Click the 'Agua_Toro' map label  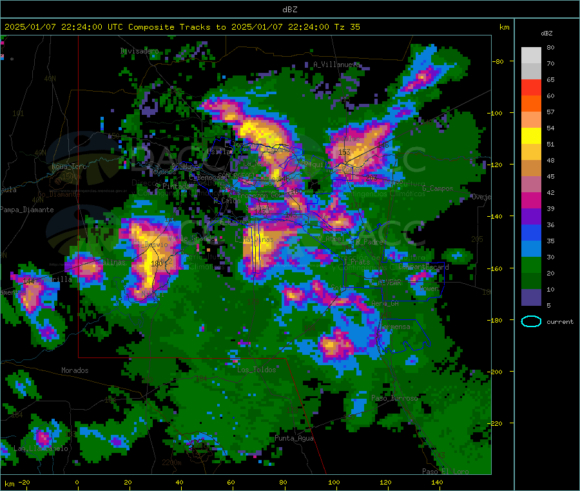(69, 166)
